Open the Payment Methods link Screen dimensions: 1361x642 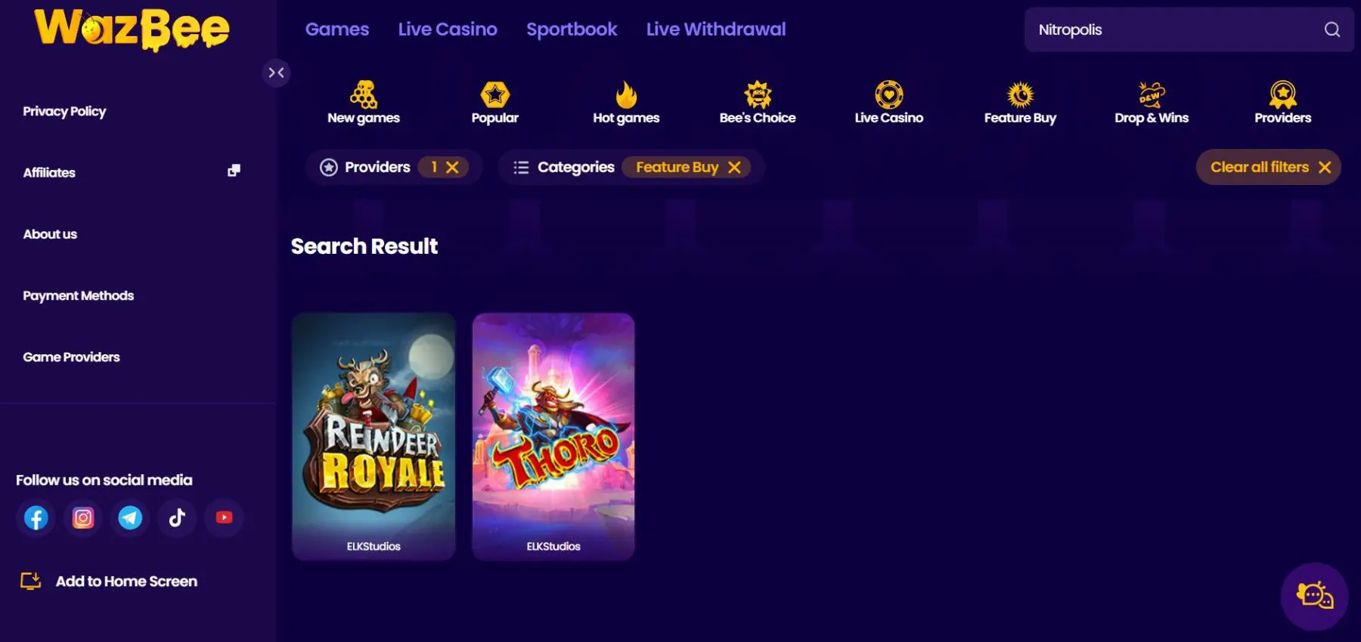point(79,295)
